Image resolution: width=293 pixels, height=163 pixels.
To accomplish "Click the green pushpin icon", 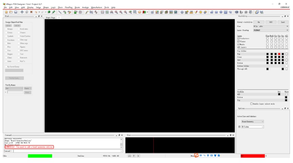I will coord(54,12).
